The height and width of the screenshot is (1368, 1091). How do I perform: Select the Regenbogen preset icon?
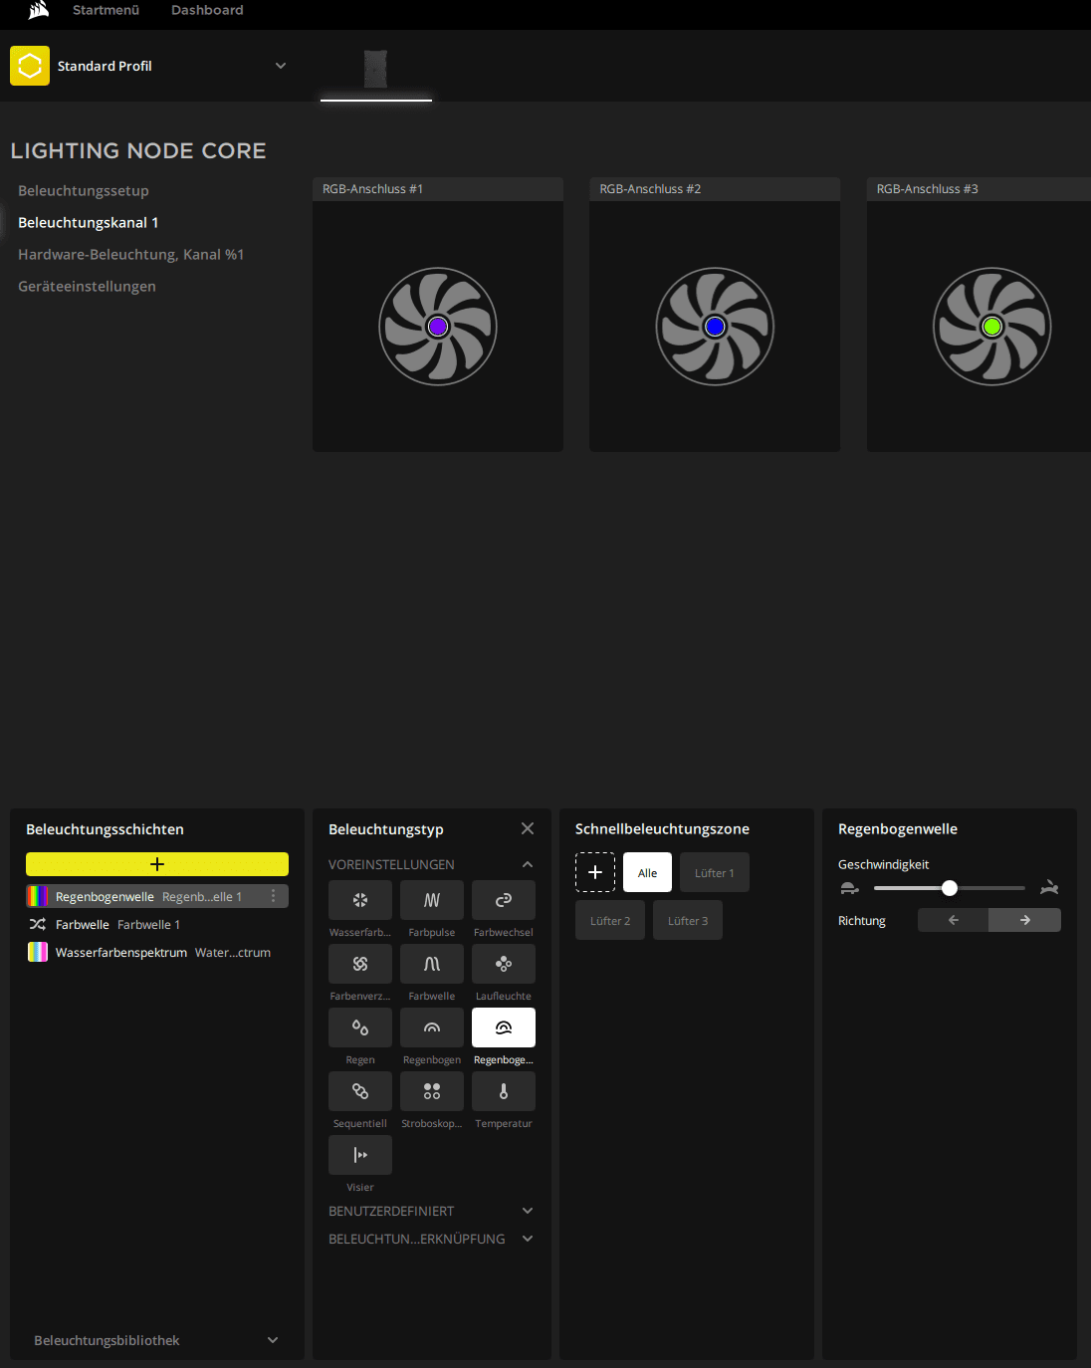[432, 1027]
